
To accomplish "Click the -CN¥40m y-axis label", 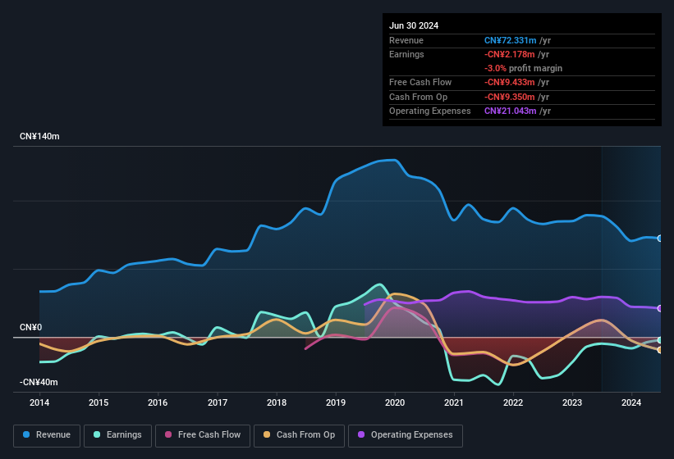I will 39,382.
